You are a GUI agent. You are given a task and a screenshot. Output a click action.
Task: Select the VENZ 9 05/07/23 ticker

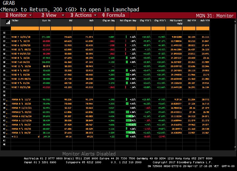pos(21,54)
